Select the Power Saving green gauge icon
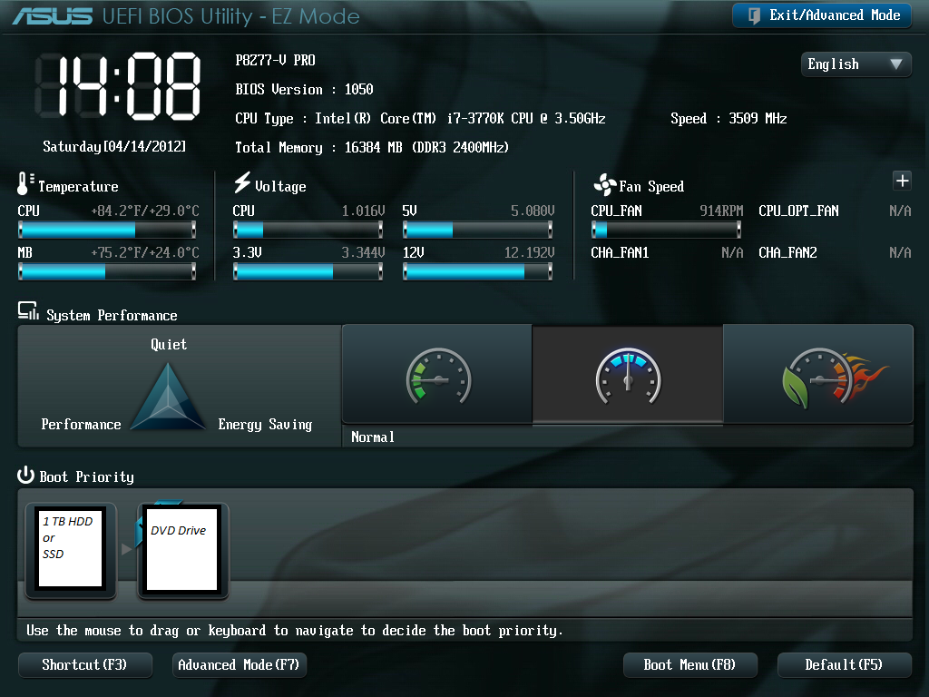Viewport: 929px width, 697px height. tap(438, 375)
